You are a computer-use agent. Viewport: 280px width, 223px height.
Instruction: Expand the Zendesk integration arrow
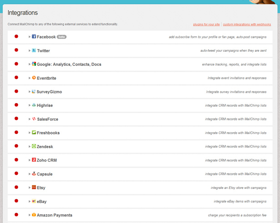[x=30, y=146]
